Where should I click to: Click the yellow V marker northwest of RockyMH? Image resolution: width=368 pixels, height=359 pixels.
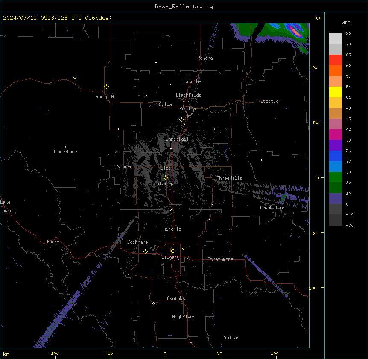tap(75, 78)
